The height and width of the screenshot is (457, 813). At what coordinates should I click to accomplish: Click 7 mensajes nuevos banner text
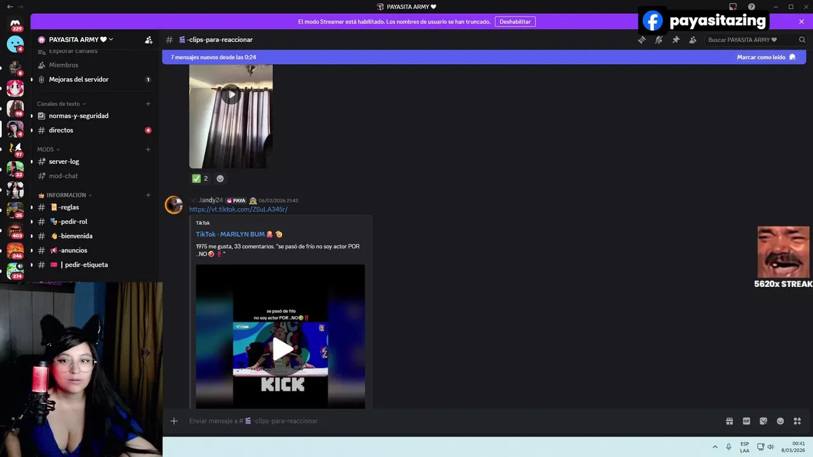(x=213, y=57)
